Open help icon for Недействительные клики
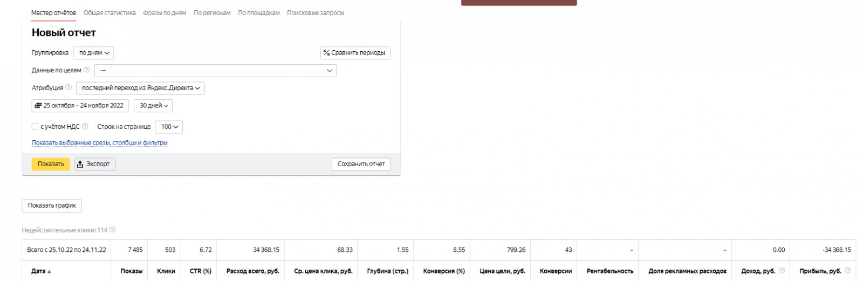Viewport: 863px width, 281px height. [x=113, y=230]
